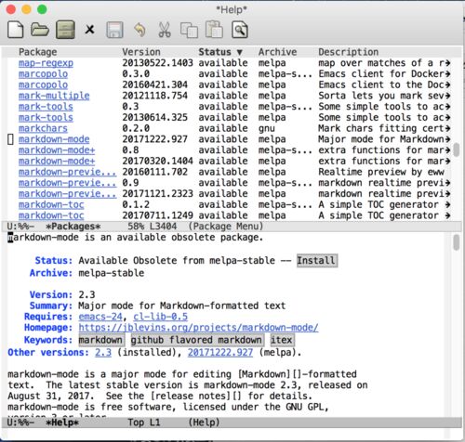The image size is (465, 442).
Task: Open markdown-previe... version 0.9 link
Action: (x=68, y=183)
